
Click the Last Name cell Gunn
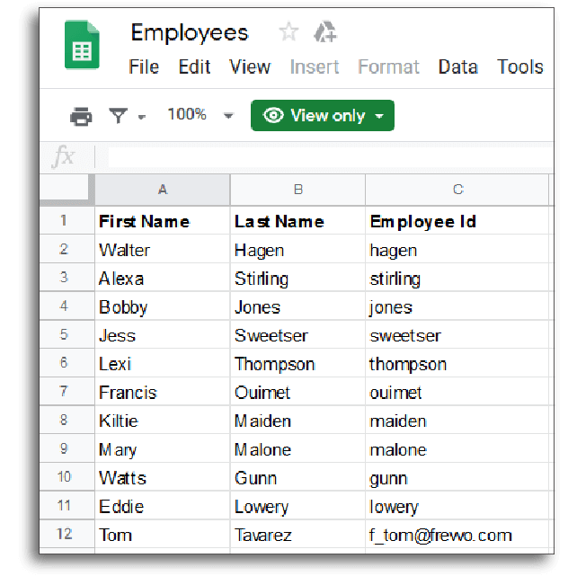[x=297, y=477]
